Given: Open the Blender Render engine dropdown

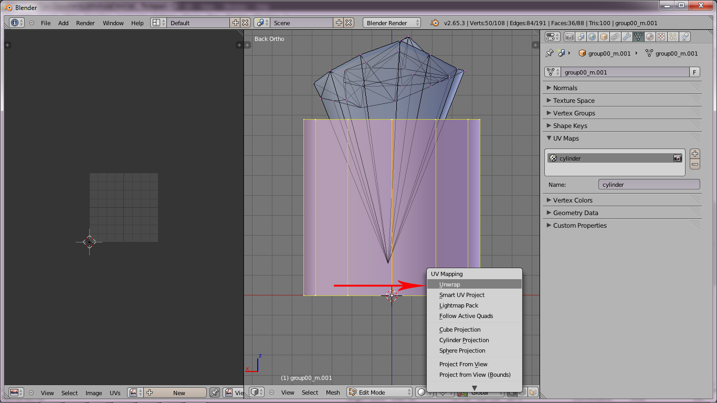Looking at the screenshot, I should coord(392,23).
